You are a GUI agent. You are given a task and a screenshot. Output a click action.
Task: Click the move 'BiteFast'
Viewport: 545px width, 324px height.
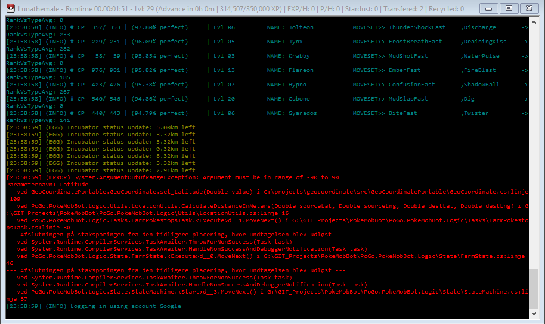pos(403,113)
